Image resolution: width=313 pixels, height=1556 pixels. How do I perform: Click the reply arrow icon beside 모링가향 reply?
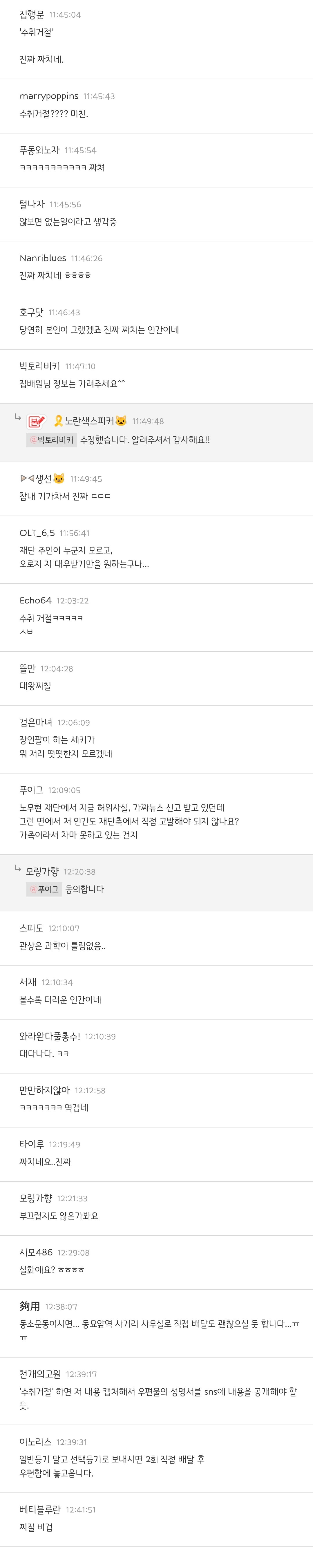pyautogui.click(x=18, y=868)
